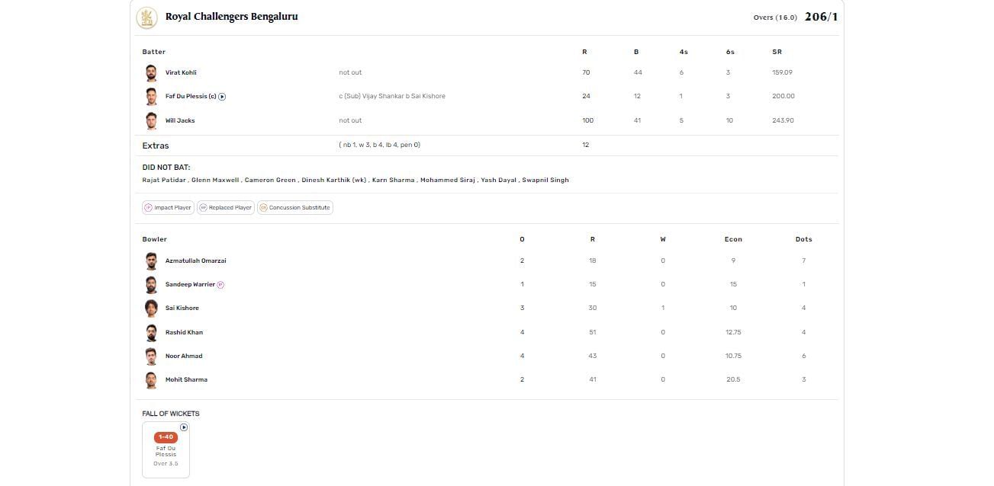The width and height of the screenshot is (994, 486).
Task: Click Rashid Khan's bowler avatar
Action: [x=151, y=333]
